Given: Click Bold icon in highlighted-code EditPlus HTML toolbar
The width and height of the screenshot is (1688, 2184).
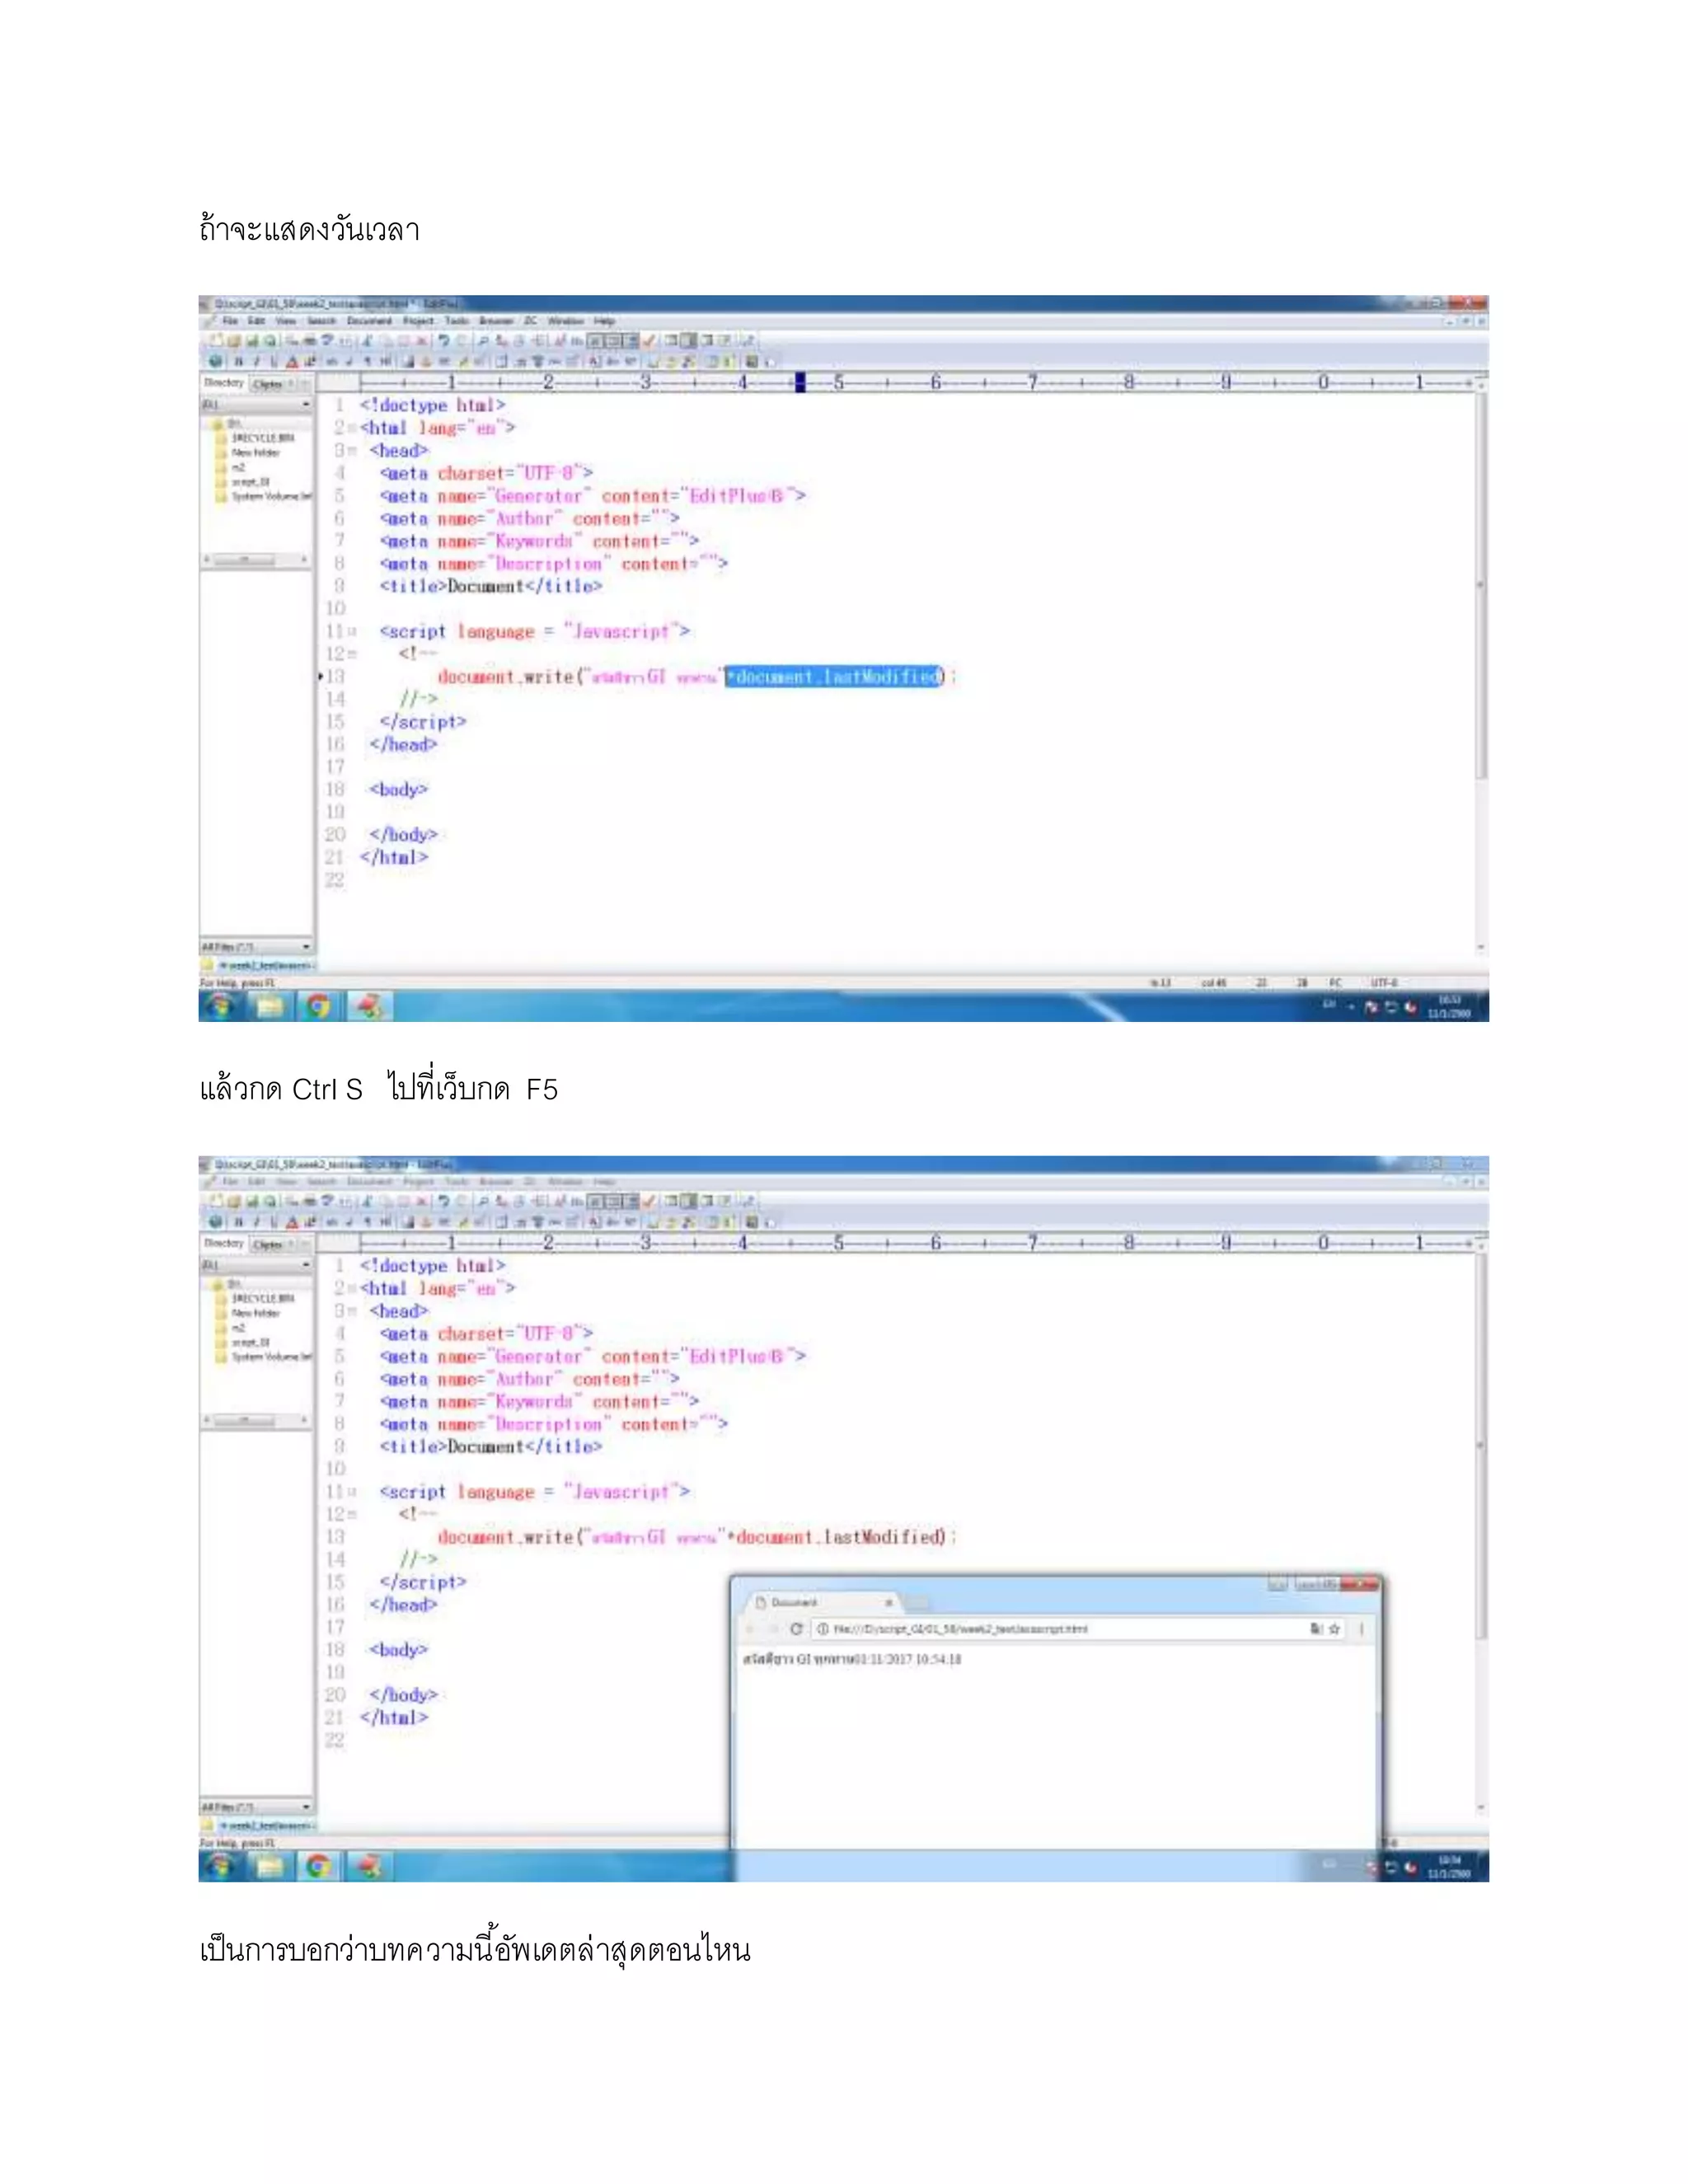Looking at the screenshot, I should click(x=238, y=361).
